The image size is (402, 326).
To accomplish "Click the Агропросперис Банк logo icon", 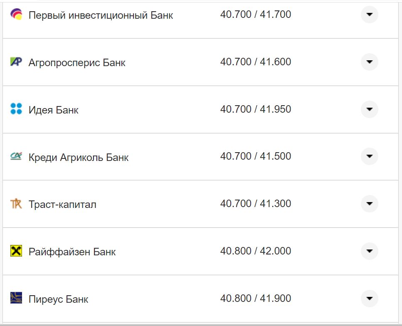I will (16, 62).
